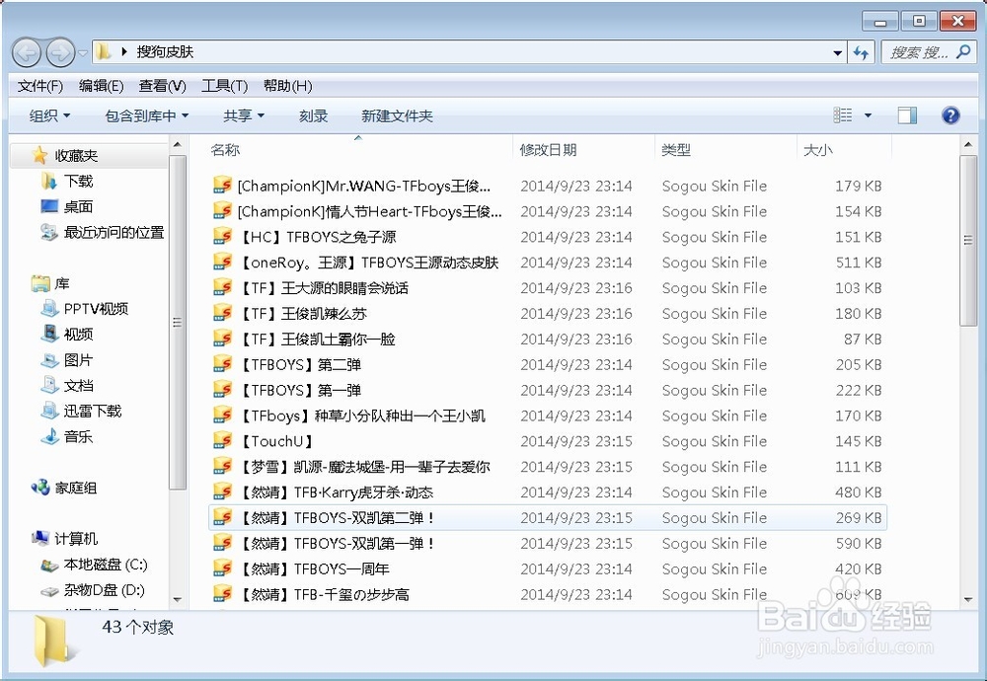Click icon of 【HC】TFBOYS之兔子源
The width and height of the screenshot is (987, 681).
pyautogui.click(x=223, y=237)
